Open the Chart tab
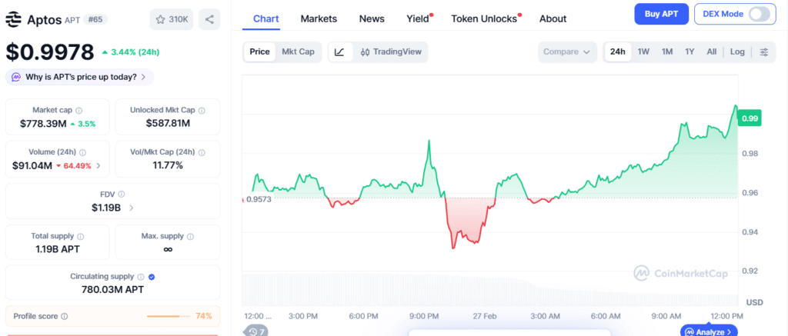788x336 pixels. [265, 18]
